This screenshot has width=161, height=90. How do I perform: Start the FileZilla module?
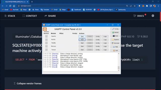(x=82, y=43)
